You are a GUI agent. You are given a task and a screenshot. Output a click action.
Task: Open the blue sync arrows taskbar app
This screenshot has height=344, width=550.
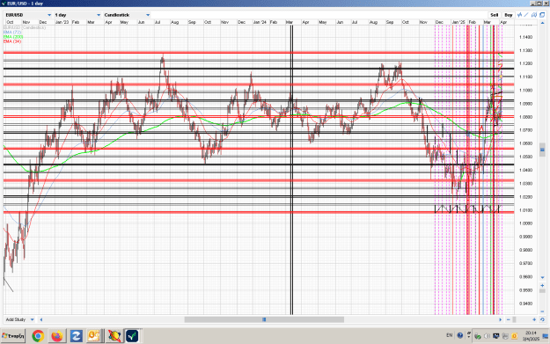[x=76, y=336]
